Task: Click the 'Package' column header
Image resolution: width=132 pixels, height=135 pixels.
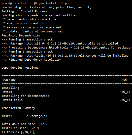Action: [9, 80]
